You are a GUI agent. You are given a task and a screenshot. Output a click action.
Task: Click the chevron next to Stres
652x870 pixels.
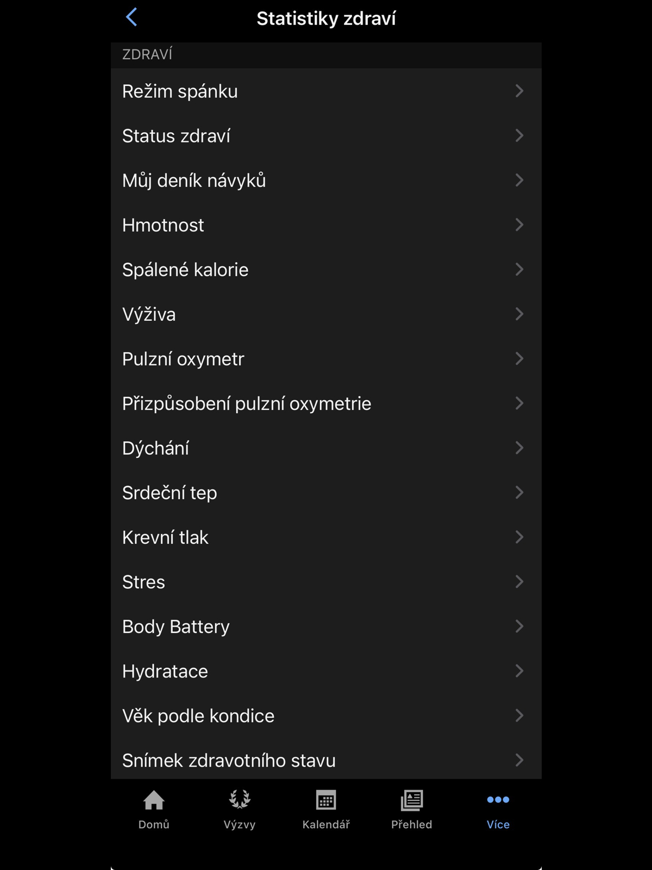tap(519, 582)
